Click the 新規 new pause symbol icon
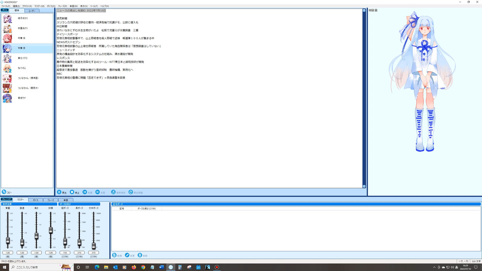482x271 pixels. click(114, 255)
